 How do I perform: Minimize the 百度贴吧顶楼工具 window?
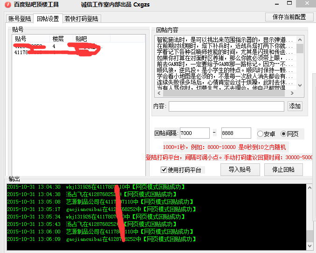point(277,4)
